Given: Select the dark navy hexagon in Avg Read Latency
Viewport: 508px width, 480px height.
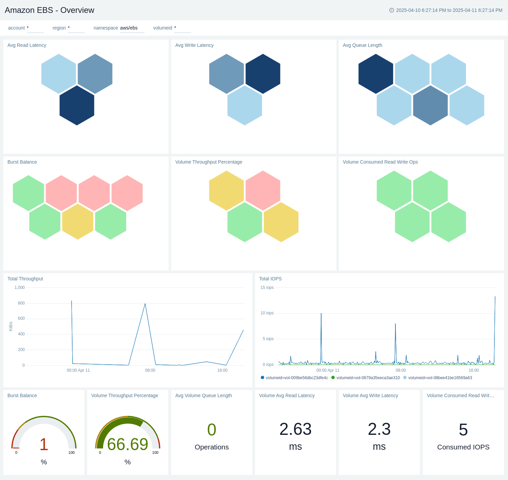Looking at the screenshot, I should coord(77,105).
